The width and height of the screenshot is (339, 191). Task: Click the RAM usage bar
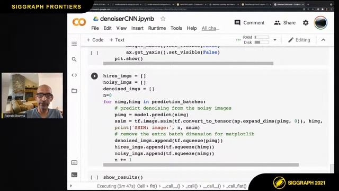pos(262,37)
